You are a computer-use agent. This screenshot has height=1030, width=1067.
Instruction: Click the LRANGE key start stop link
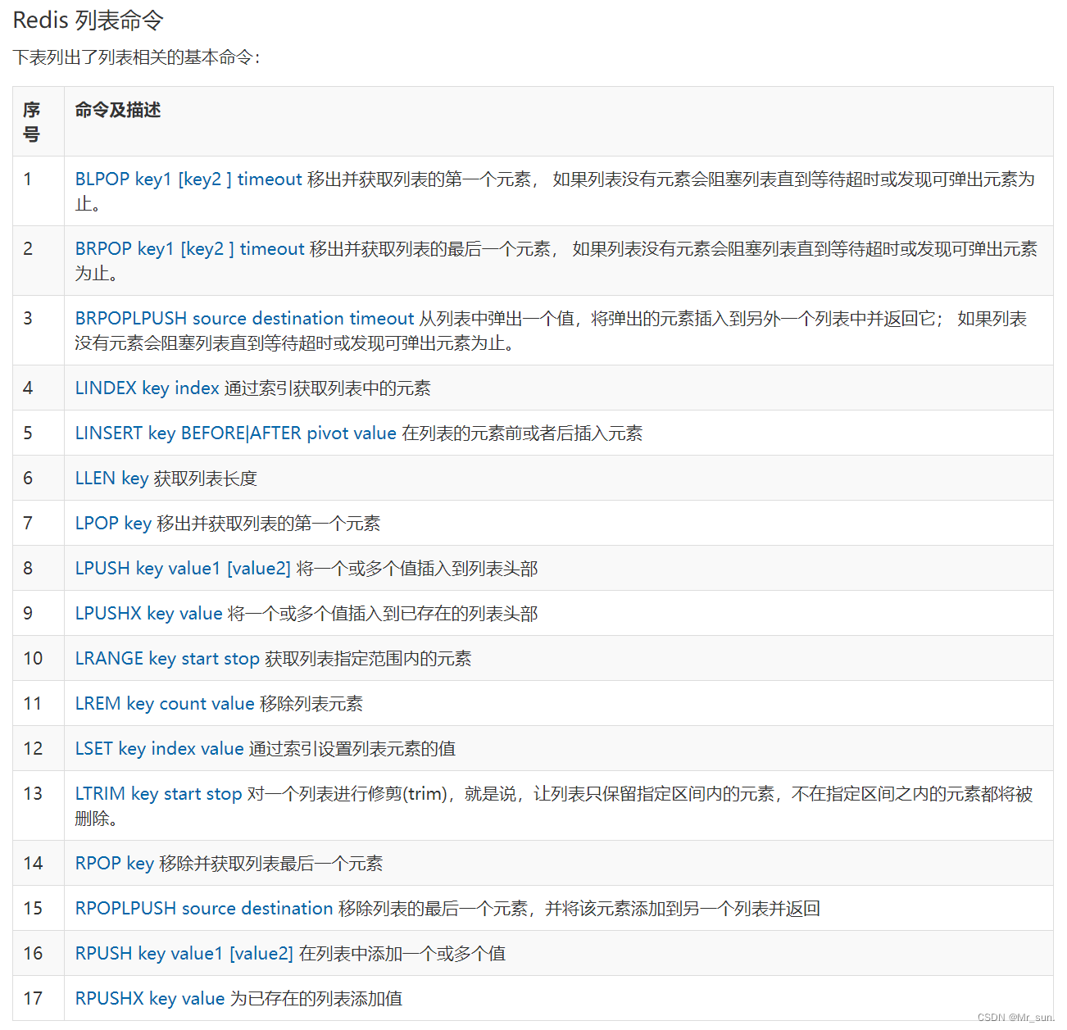[167, 659]
